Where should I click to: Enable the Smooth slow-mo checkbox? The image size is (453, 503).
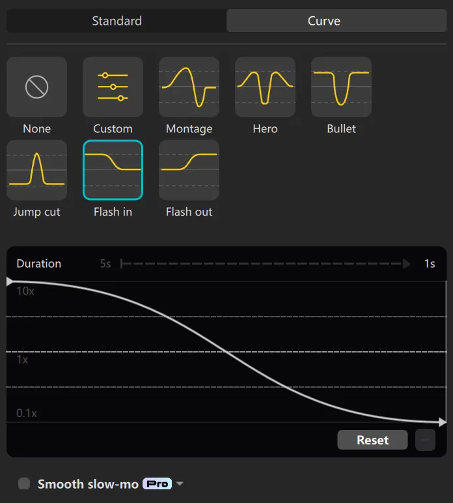(x=24, y=483)
